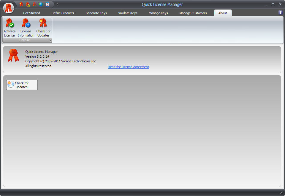Select the Validate Keys tab

(x=128, y=13)
